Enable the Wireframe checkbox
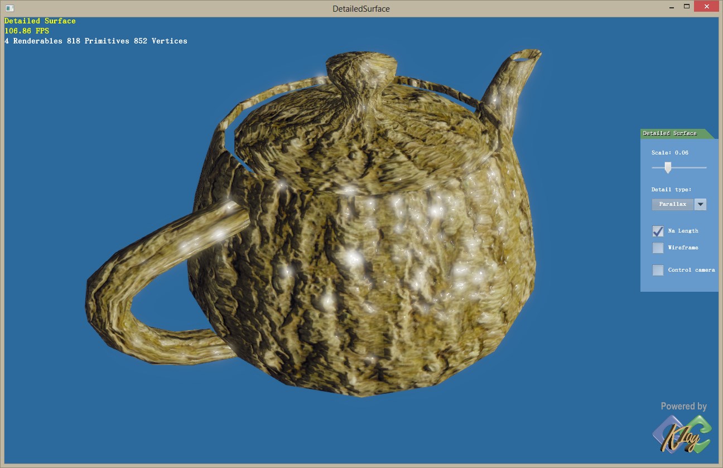The height and width of the screenshot is (468, 723). point(658,248)
